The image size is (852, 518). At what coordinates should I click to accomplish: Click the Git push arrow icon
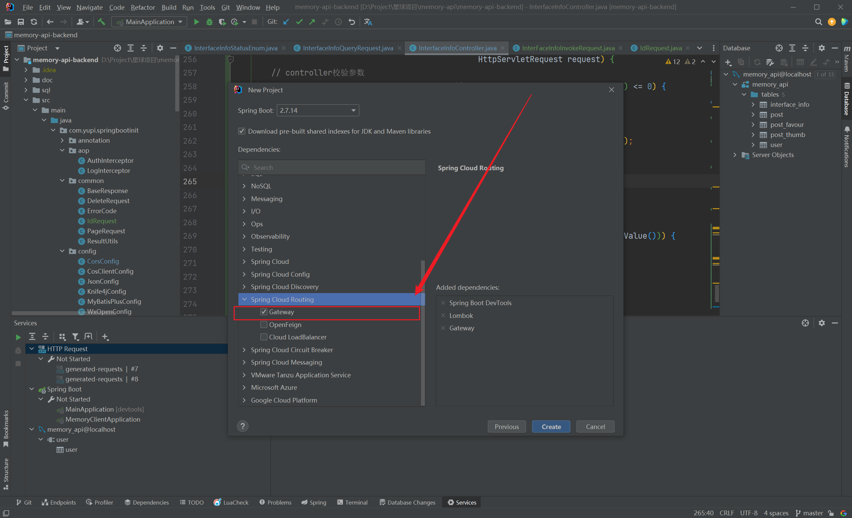pyautogui.click(x=312, y=22)
